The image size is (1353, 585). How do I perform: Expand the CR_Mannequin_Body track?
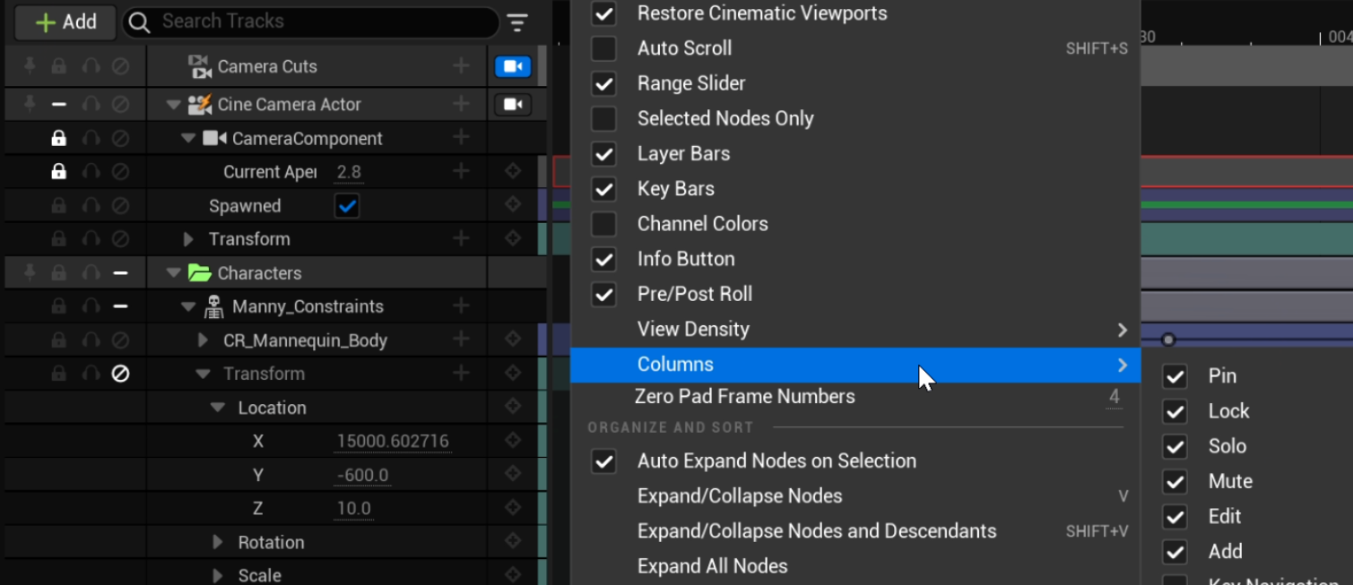pyautogui.click(x=204, y=340)
